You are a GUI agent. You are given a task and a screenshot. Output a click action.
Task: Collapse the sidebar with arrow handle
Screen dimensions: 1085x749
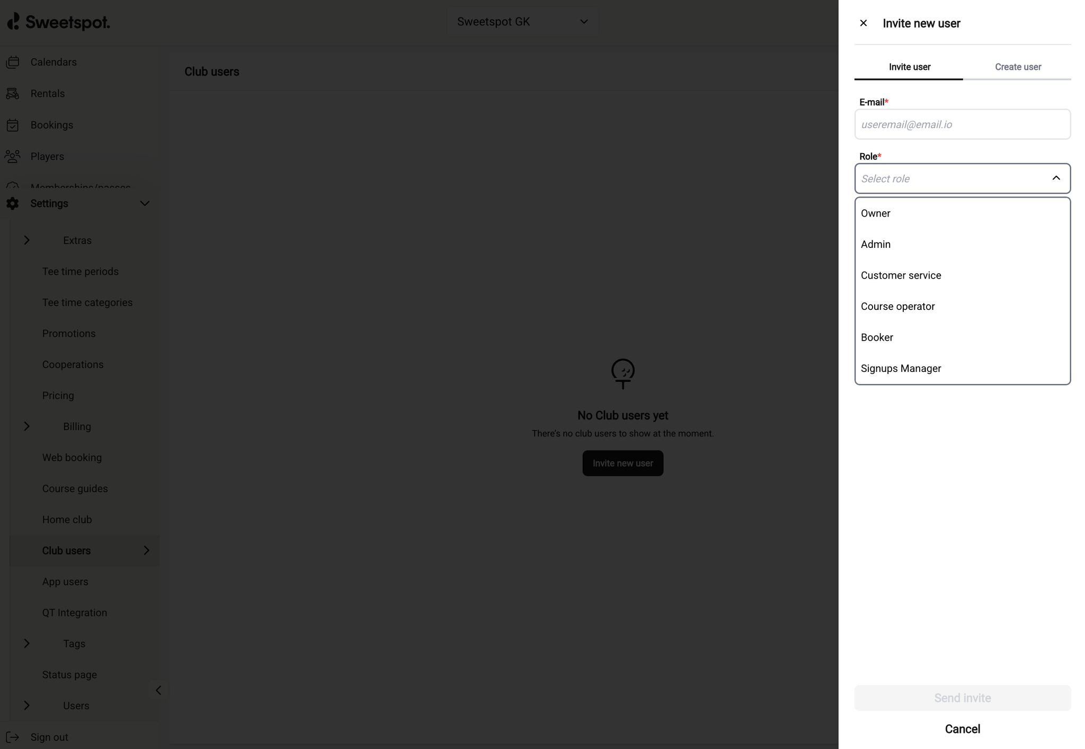pyautogui.click(x=158, y=690)
